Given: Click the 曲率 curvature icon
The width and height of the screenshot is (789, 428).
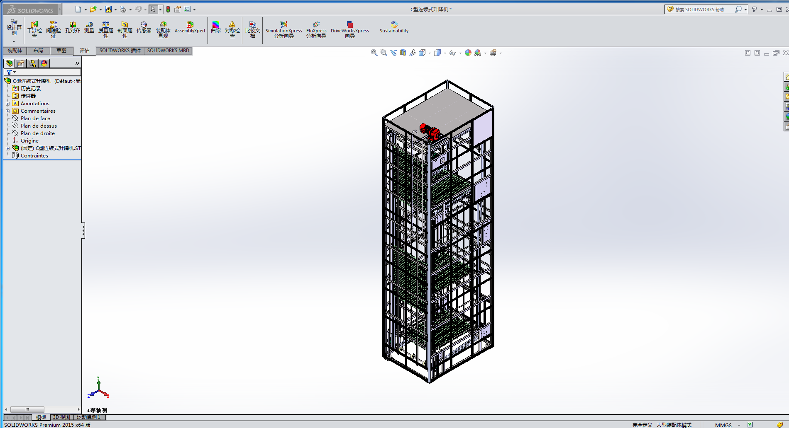Looking at the screenshot, I should [216, 27].
